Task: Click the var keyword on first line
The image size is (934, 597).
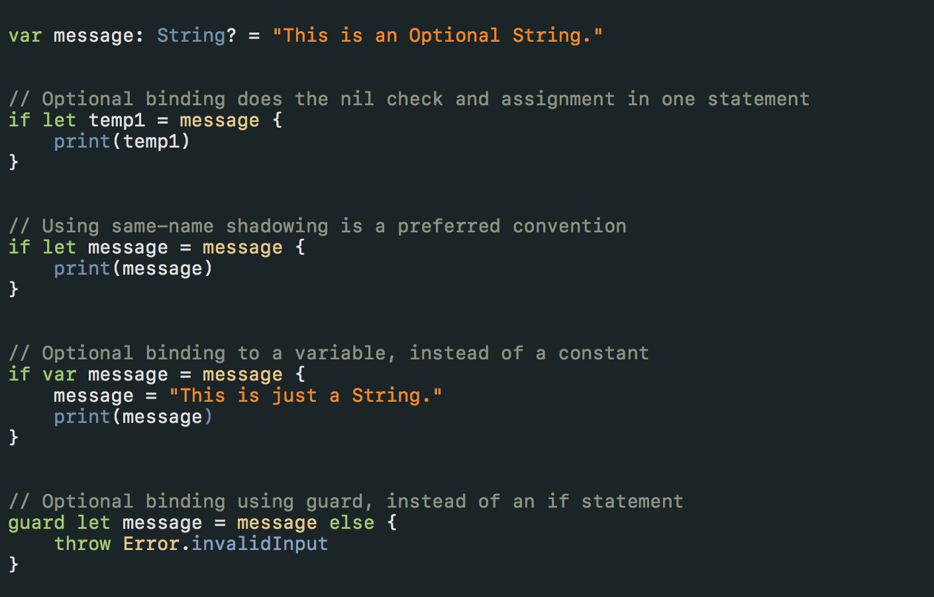Action: coord(25,36)
